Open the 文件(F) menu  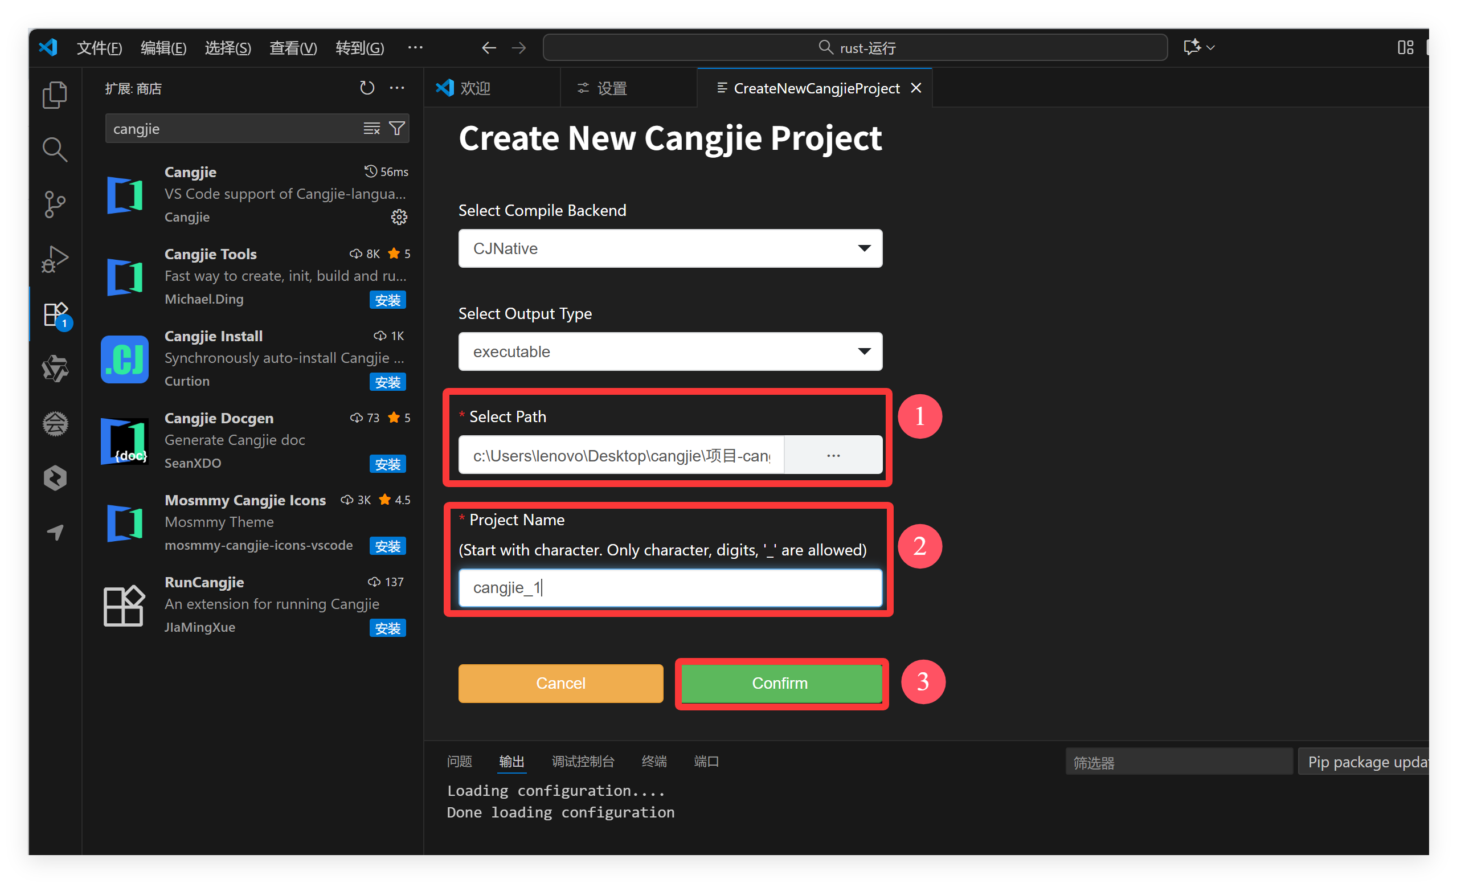click(99, 48)
